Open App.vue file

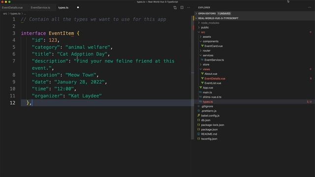click(x=208, y=88)
